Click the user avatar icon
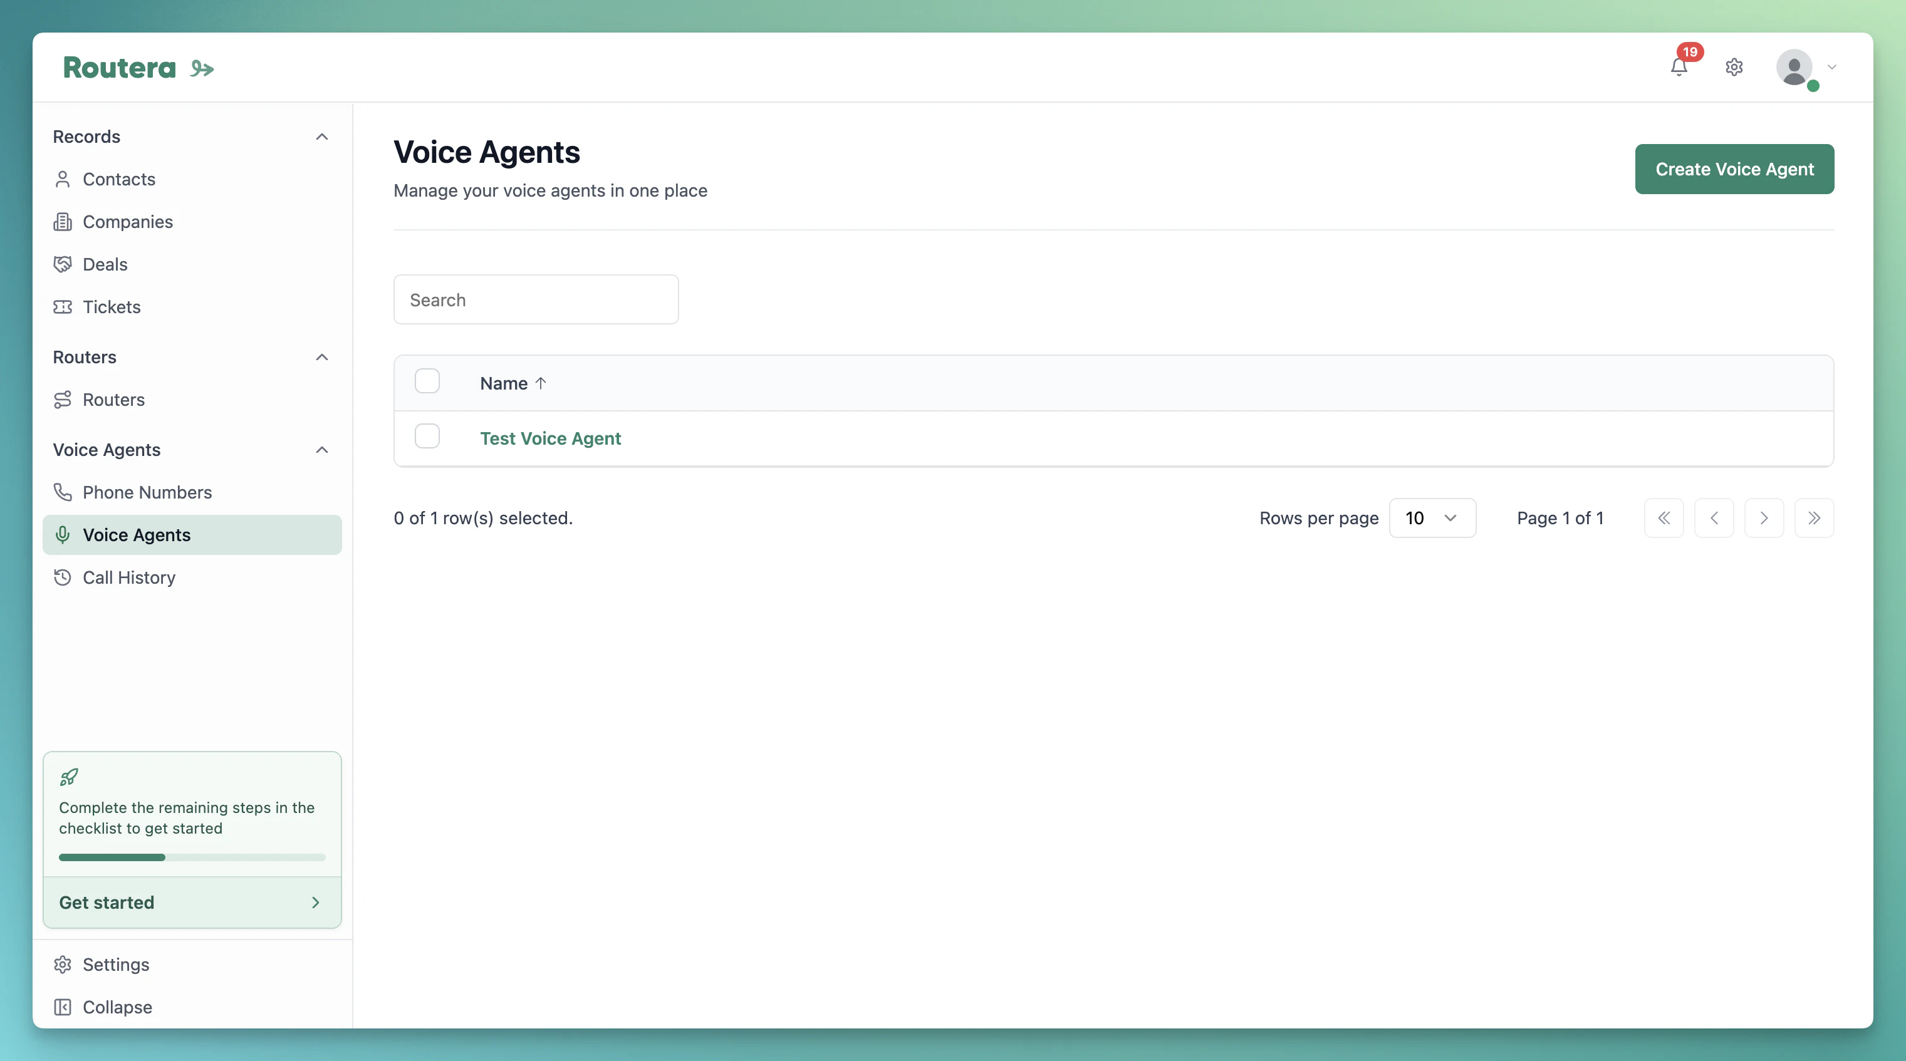This screenshot has height=1061, width=1906. [1794, 67]
